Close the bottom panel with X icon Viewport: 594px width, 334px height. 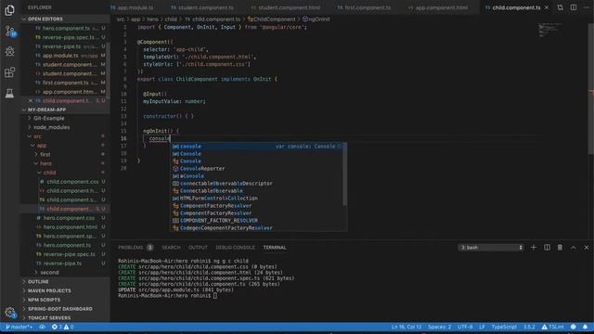pos(587,248)
